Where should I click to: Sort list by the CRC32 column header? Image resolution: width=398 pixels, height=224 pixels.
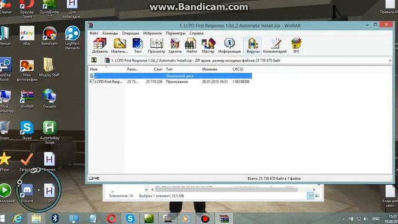[x=238, y=69]
